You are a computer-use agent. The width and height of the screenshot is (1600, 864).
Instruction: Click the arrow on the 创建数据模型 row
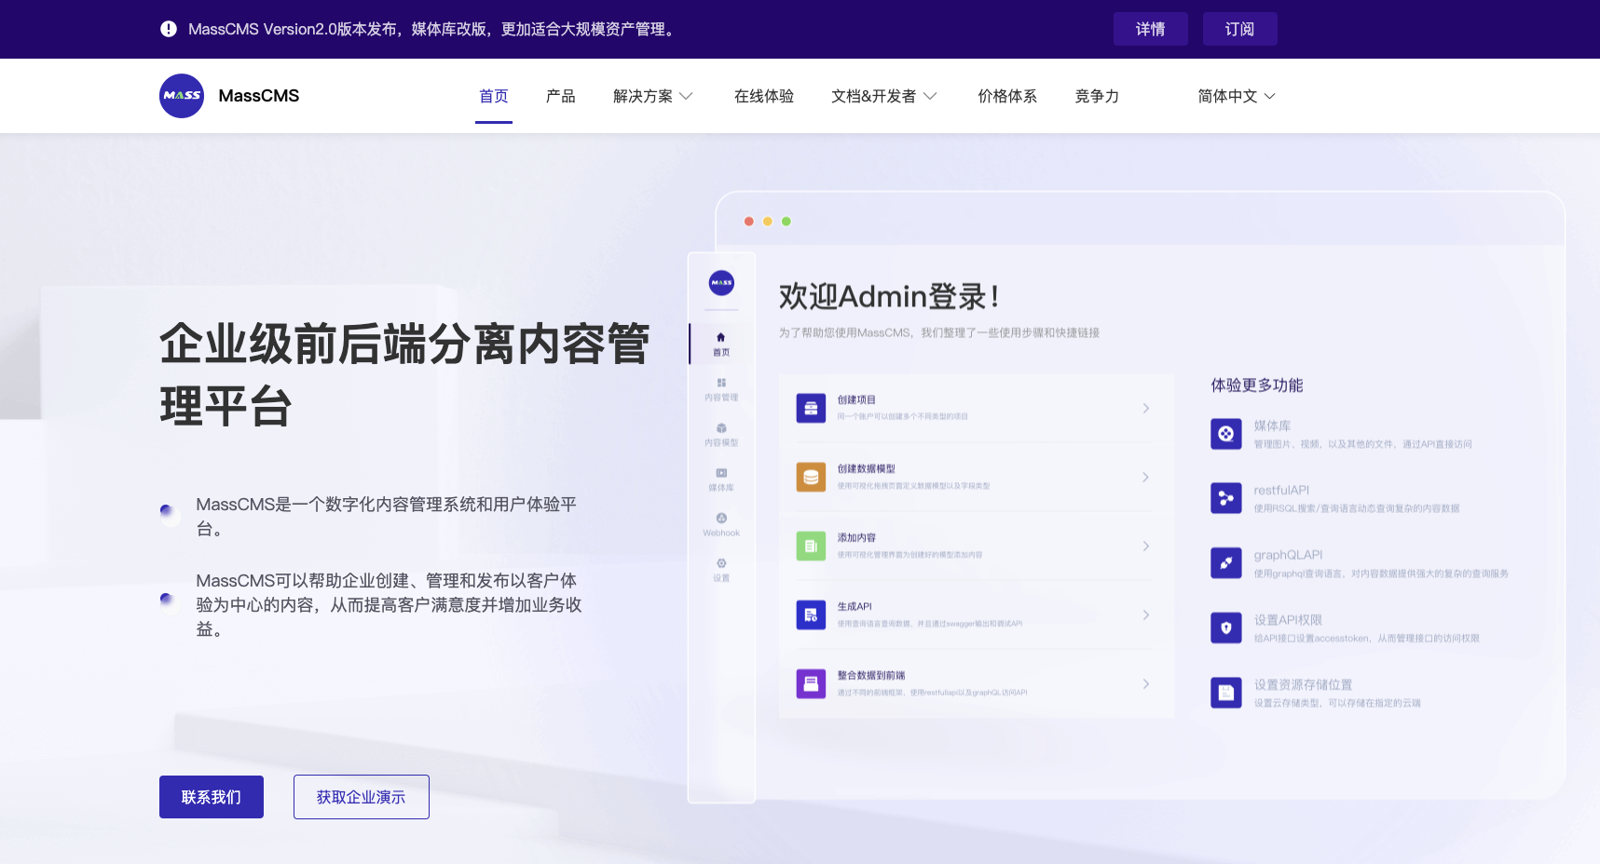[1146, 477]
